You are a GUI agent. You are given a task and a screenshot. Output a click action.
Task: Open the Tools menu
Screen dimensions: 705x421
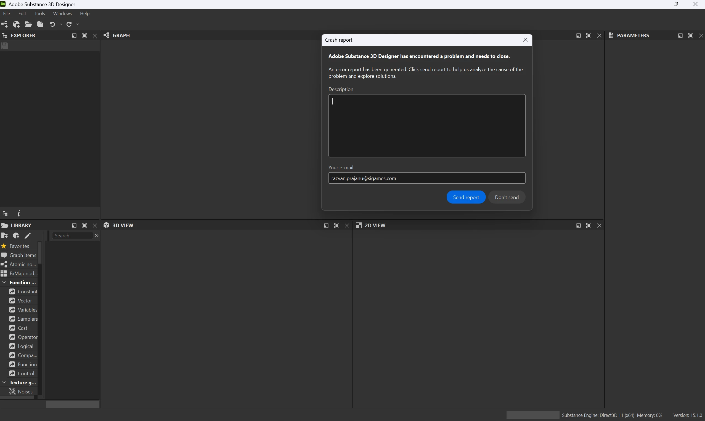tap(39, 14)
